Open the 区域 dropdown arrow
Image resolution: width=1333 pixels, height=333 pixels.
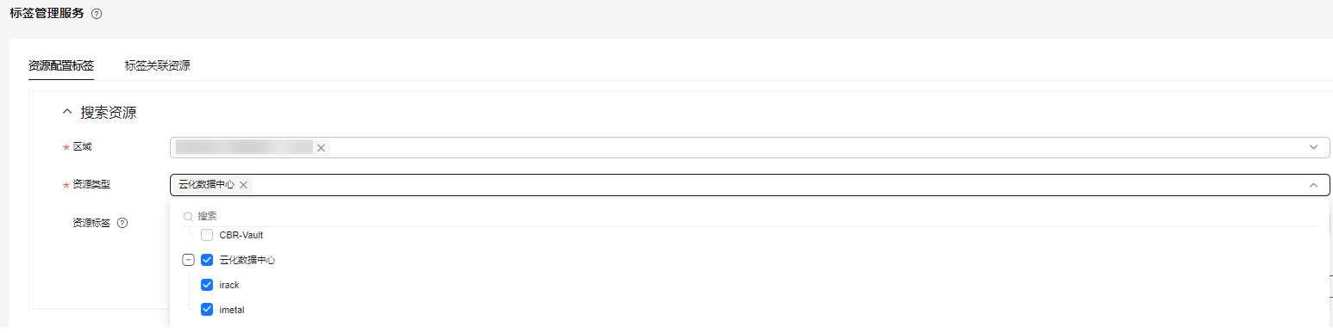click(1313, 147)
